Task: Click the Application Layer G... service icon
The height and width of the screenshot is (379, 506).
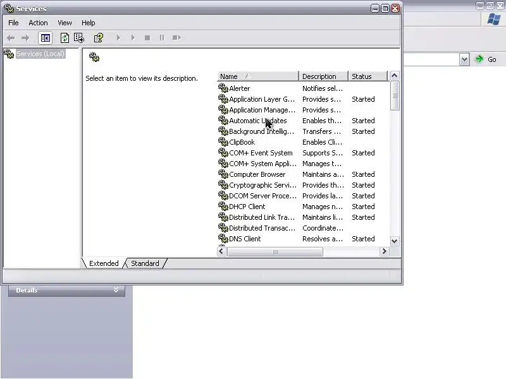Action: 223,99
